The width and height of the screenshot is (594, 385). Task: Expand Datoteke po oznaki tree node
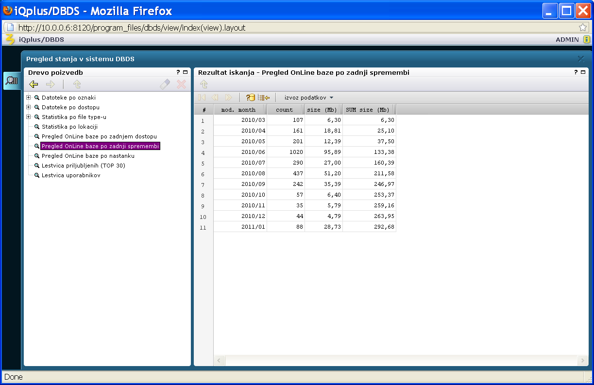point(29,98)
